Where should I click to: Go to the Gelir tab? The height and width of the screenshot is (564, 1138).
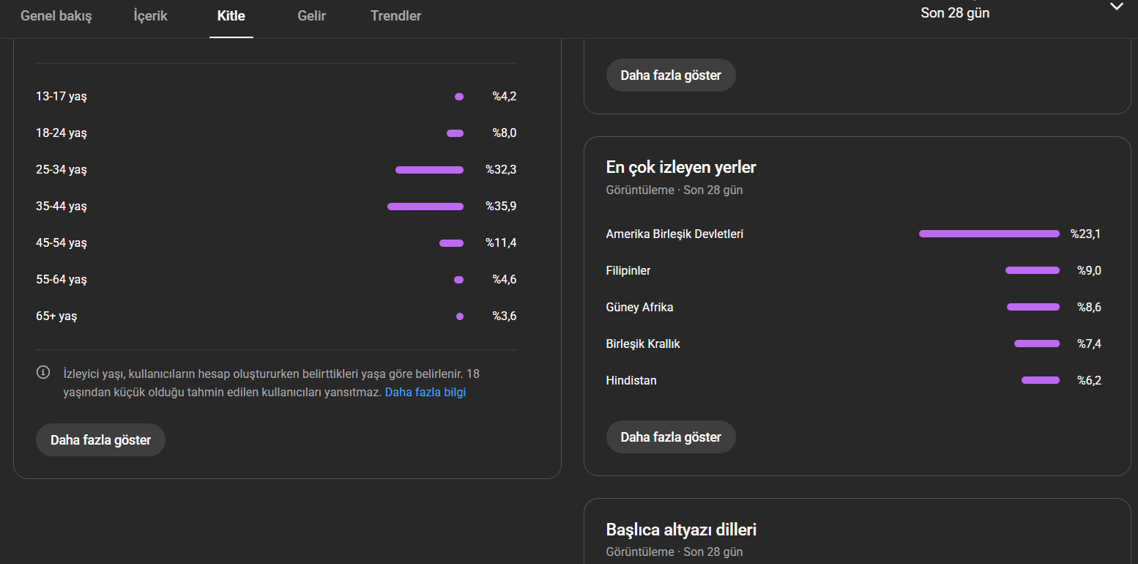tap(312, 16)
